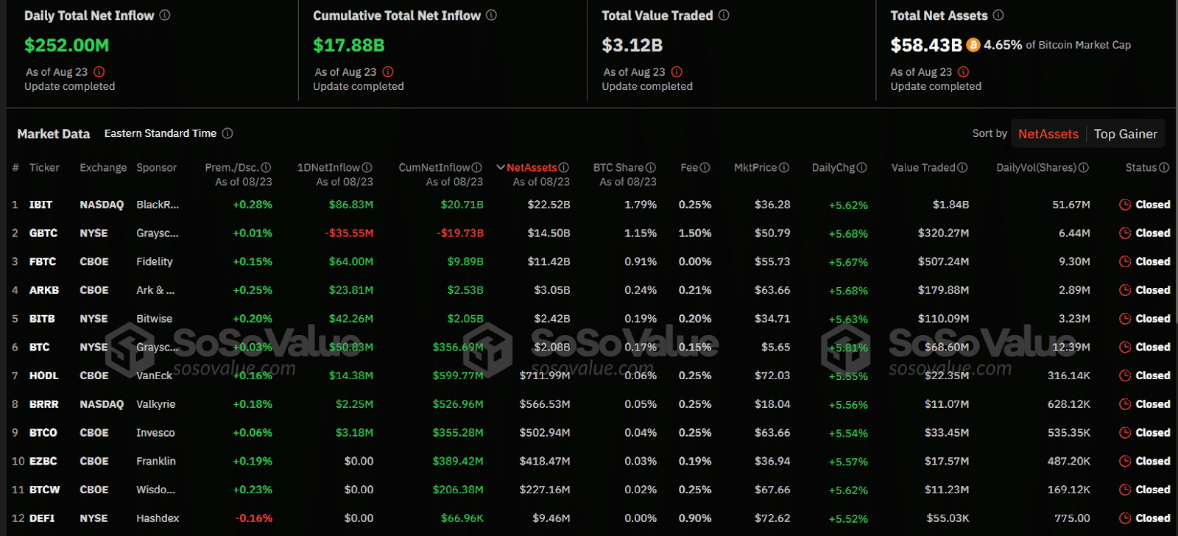The image size is (1178, 536).
Task: Click the Market Data heading
Action: 54,134
